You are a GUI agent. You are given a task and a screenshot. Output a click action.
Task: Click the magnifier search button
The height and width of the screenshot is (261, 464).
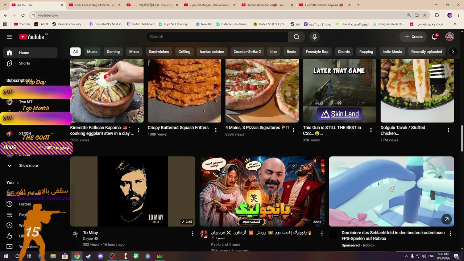click(297, 37)
